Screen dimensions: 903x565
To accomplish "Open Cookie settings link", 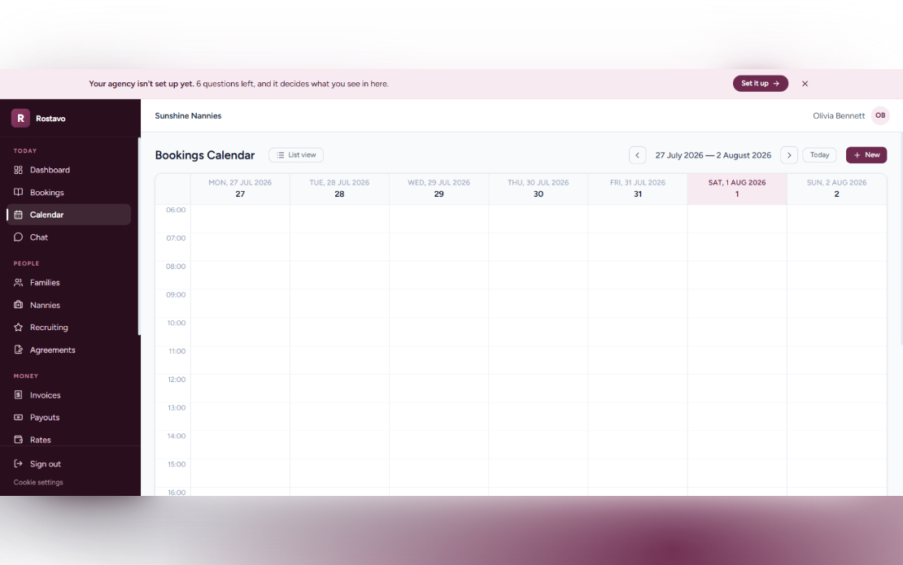I will coord(38,482).
